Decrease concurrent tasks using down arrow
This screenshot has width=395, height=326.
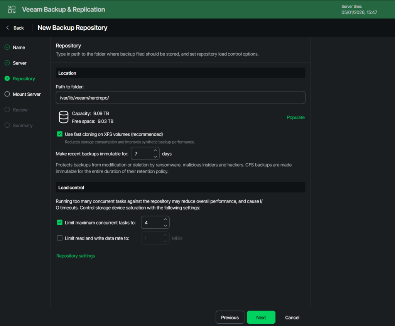point(165,226)
